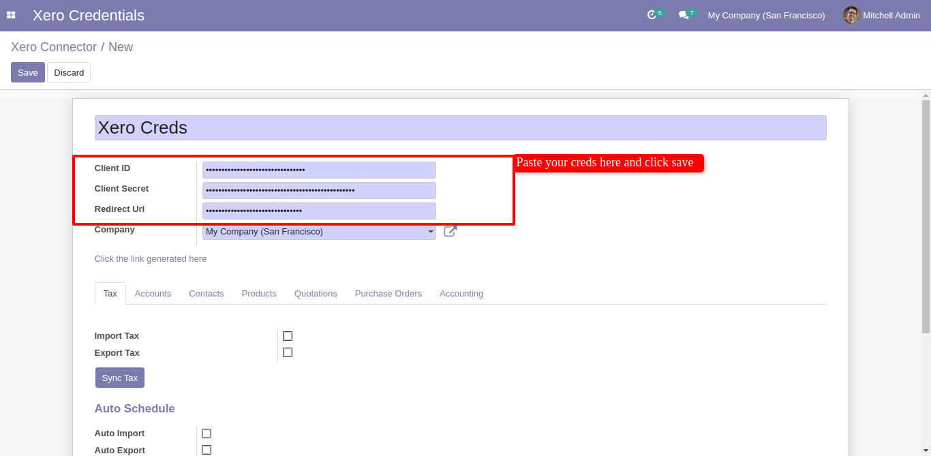Viewport: 931px width, 456px height.
Task: Open Company external link icon
Action: click(x=450, y=232)
